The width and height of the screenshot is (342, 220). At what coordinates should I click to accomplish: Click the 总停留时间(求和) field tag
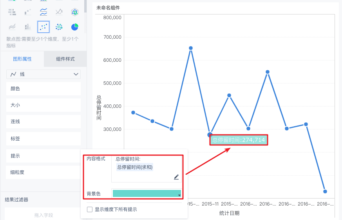tap(135, 167)
